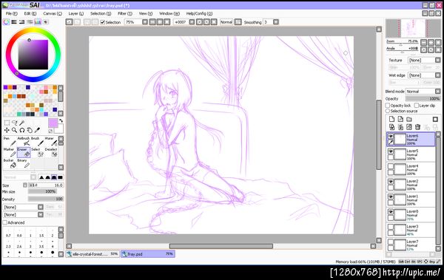Click the swap foreground/background colors arrow

pos(61,120)
